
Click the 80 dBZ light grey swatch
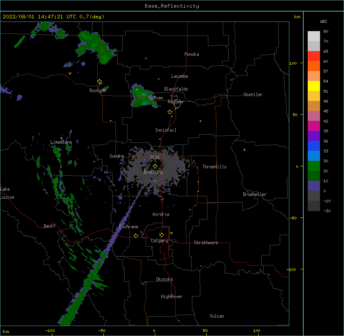coord(314,36)
